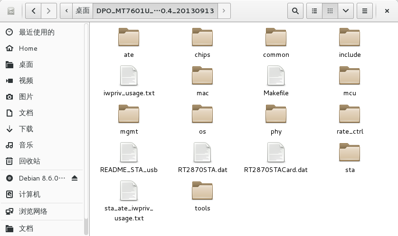
Task: Show later path segments with right chevron
Action: tap(224, 11)
